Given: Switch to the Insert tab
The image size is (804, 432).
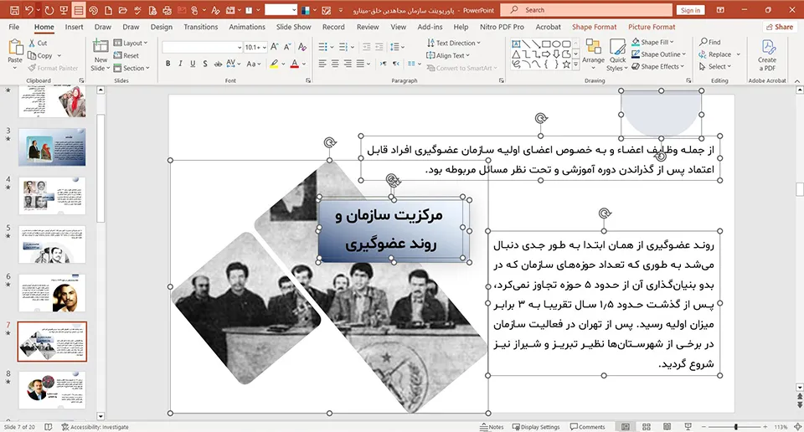Looking at the screenshot, I should tap(74, 27).
